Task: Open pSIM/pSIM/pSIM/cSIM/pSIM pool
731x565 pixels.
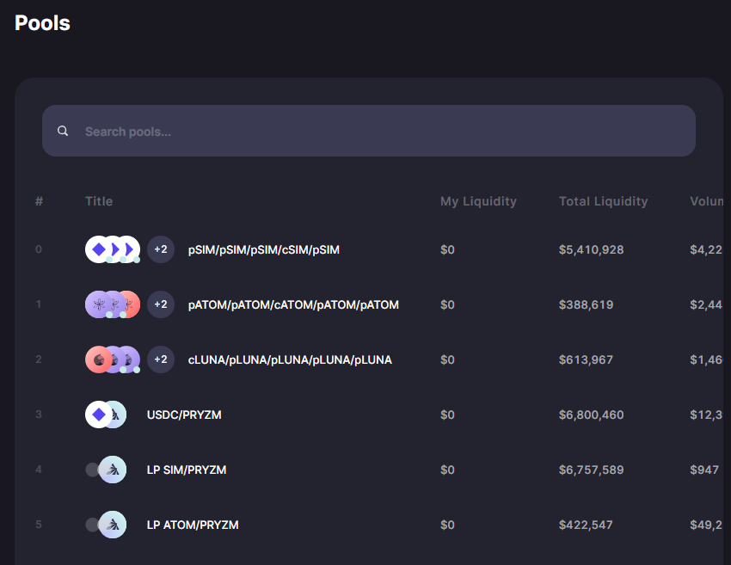Action: point(264,250)
